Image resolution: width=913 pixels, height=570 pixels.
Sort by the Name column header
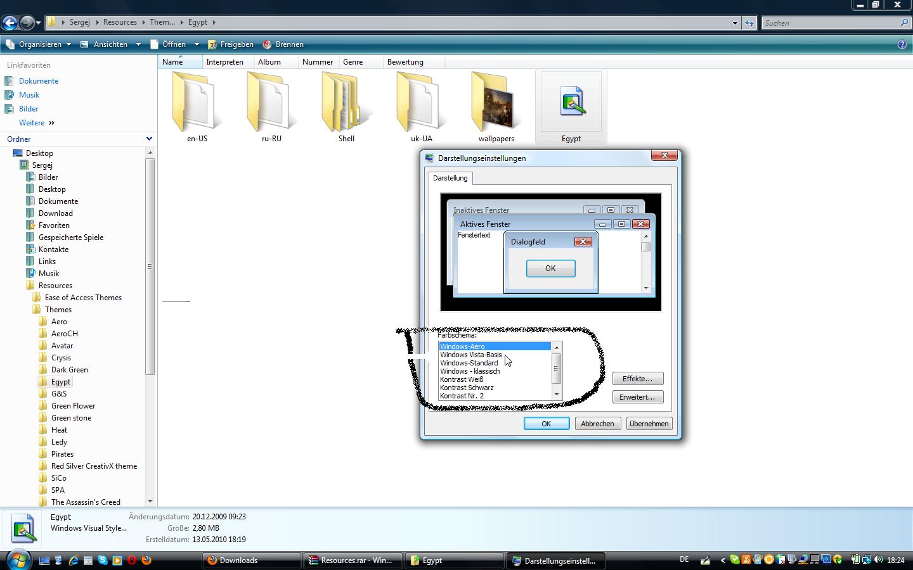pos(180,62)
